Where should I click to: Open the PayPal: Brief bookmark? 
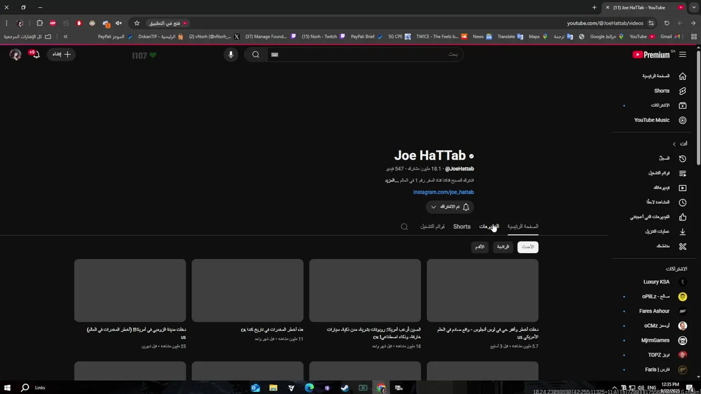(366, 37)
